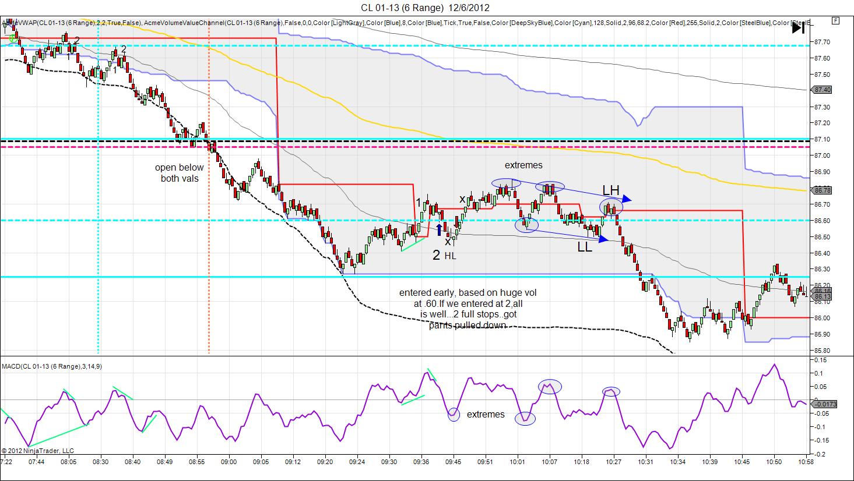
Task: Click the 85.80 price axis label
Action: (x=823, y=351)
